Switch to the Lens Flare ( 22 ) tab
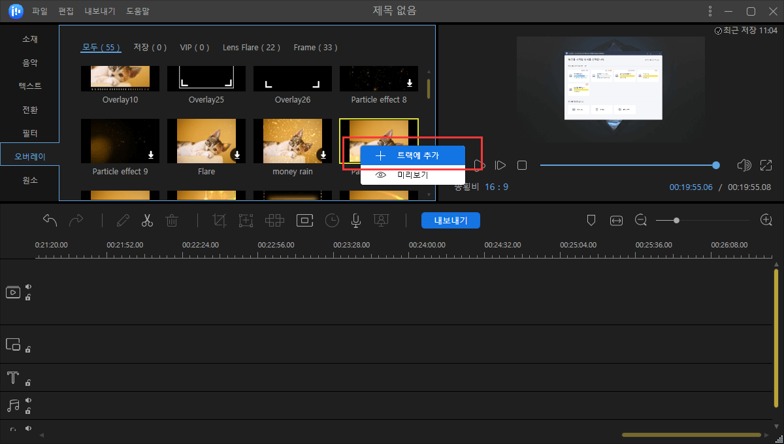Viewport: 784px width, 444px height. (x=252, y=48)
